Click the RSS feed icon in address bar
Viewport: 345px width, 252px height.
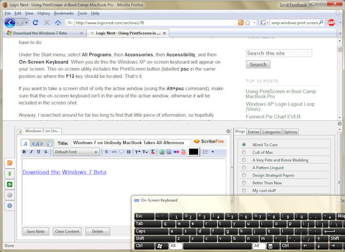(240, 23)
